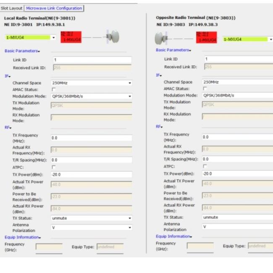This screenshot has height=273, width=273.
Task: Open local Modulation Mode dropdown
Action: tap(130, 96)
